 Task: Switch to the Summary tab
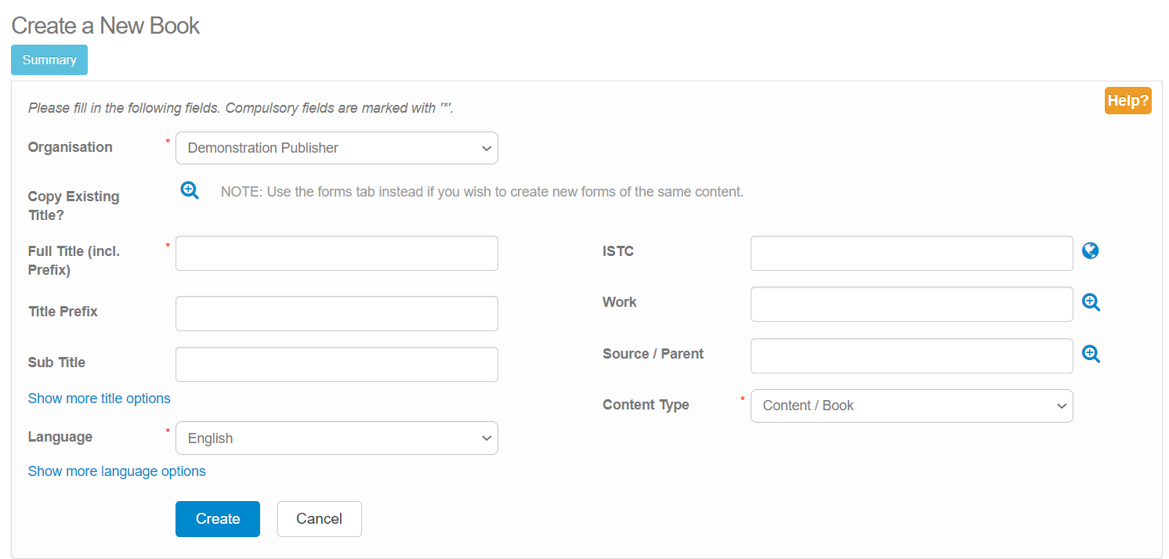tap(49, 60)
